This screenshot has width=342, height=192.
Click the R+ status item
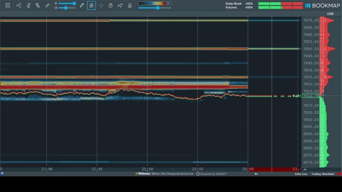(x=257, y=174)
